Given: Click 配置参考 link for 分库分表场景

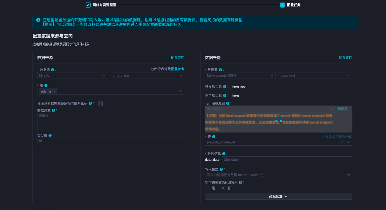Looking at the screenshot, I should (x=178, y=69).
